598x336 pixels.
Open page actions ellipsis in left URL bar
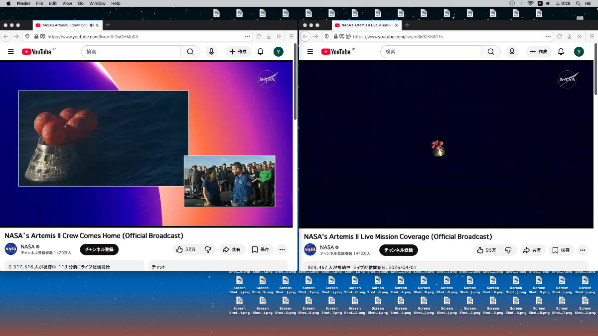(x=248, y=36)
